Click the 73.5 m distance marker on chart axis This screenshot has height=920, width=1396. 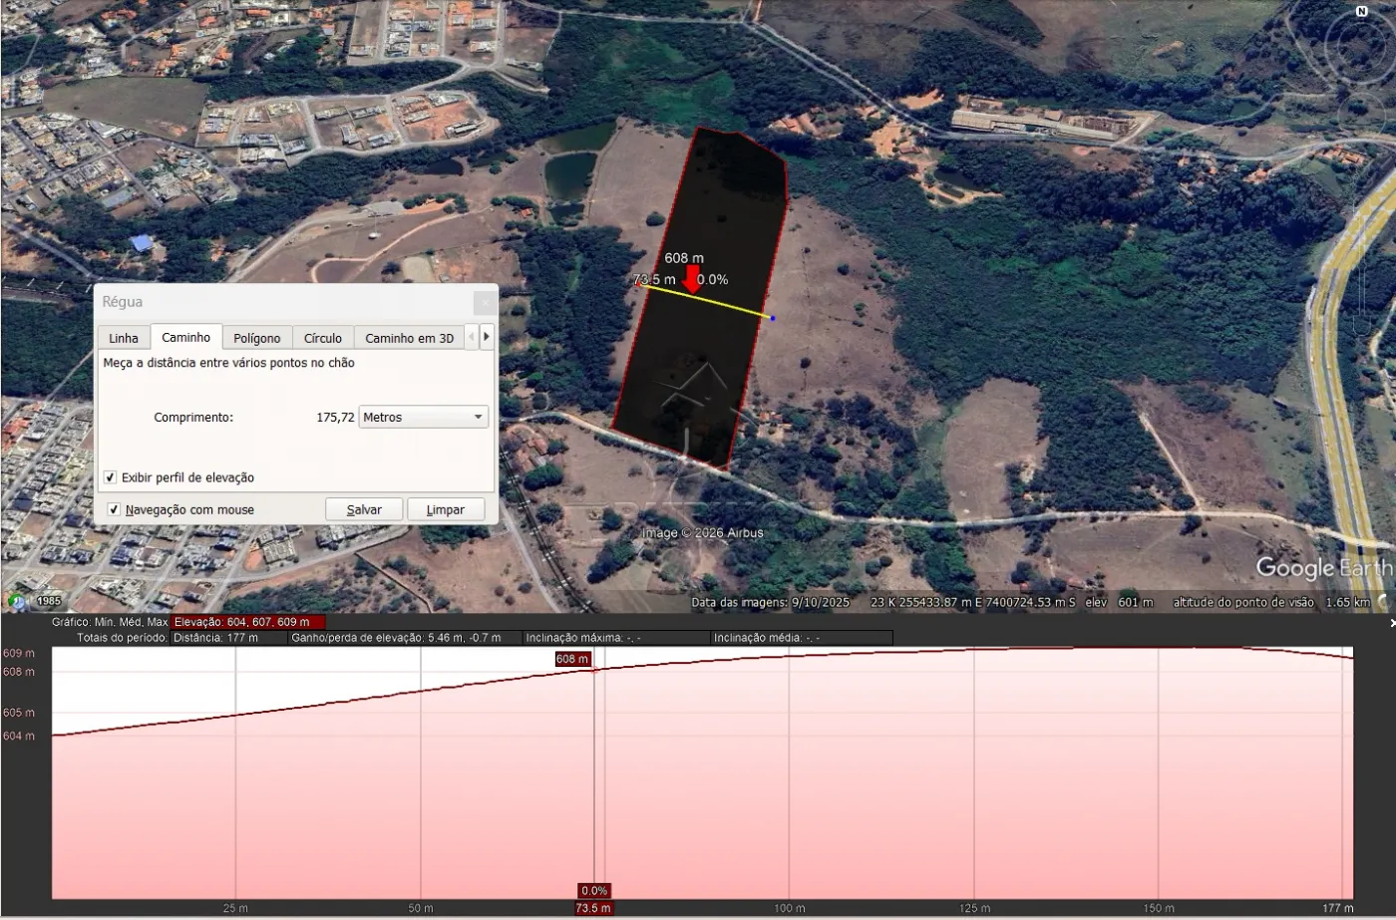(593, 908)
